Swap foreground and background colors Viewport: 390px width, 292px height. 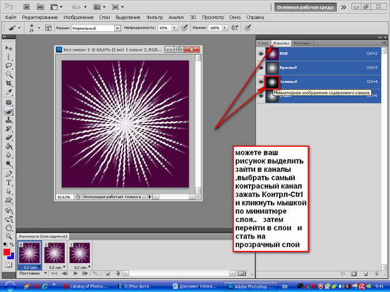[12, 245]
